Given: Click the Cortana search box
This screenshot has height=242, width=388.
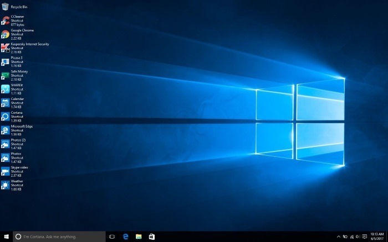Looking at the screenshot, I should [59, 236].
